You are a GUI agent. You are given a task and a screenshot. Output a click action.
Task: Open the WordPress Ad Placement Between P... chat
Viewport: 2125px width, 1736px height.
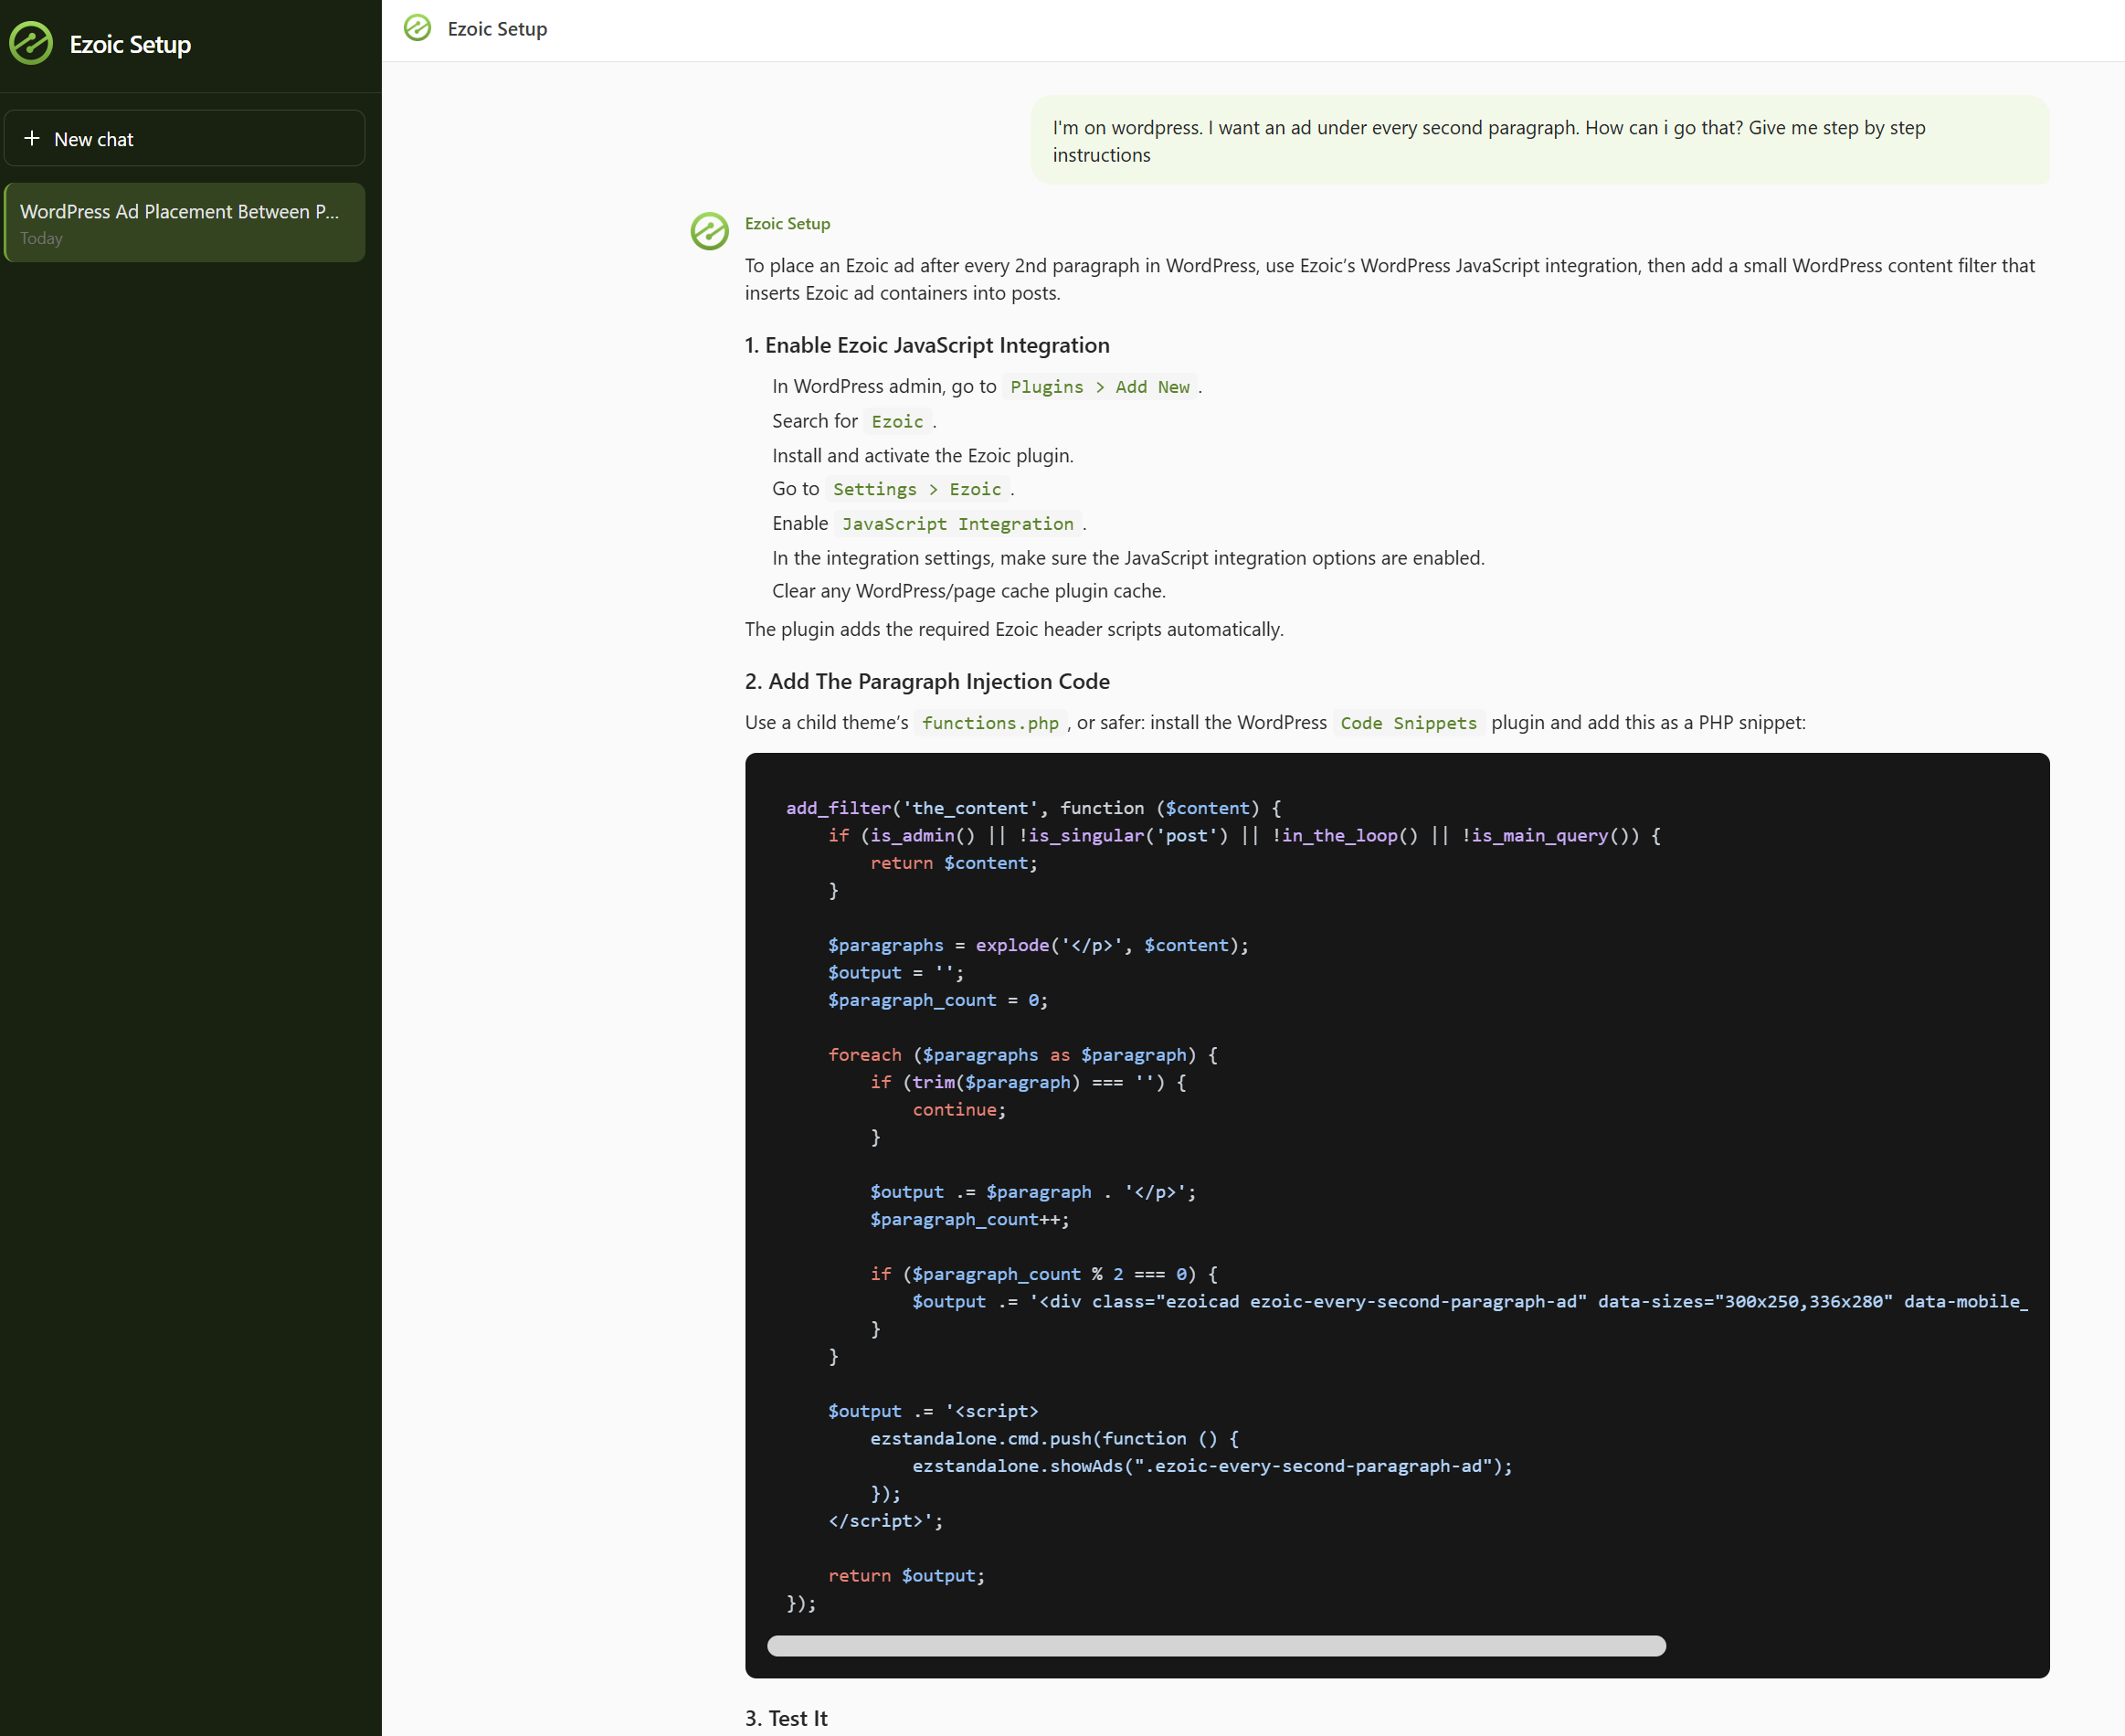tap(184, 222)
